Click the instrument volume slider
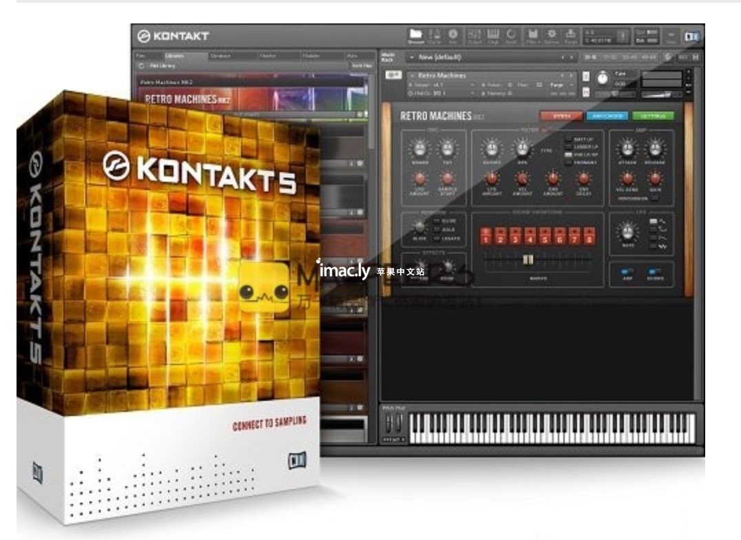This screenshot has height=540, width=741. click(x=662, y=94)
